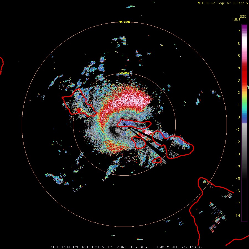Click the 100 NMI range ring label
This screenshot has width=249, height=249.
[124, 22]
